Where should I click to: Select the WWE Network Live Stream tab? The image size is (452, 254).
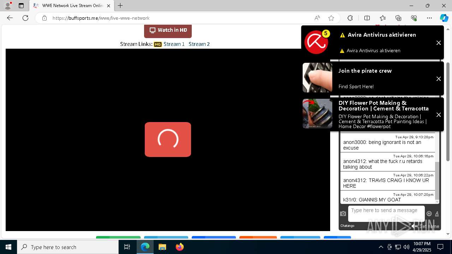(72, 6)
